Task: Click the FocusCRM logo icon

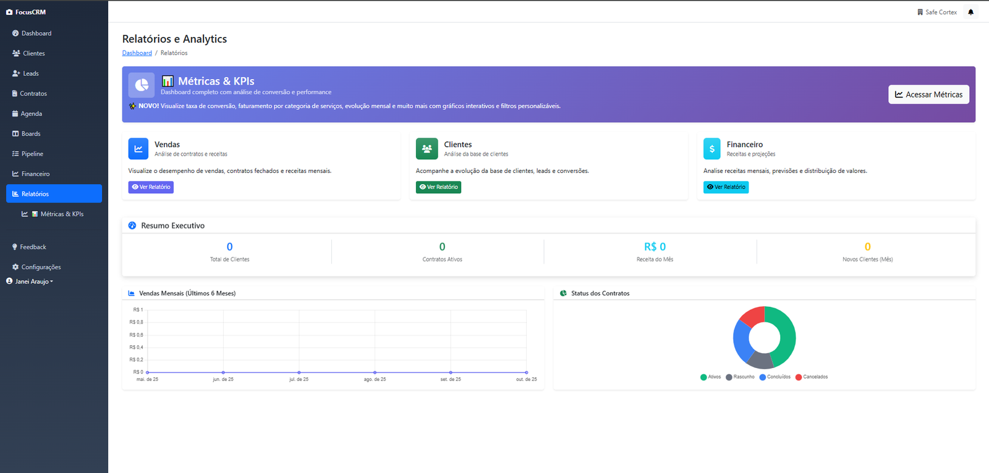Action: point(9,12)
